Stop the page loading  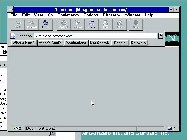click(136, 24)
